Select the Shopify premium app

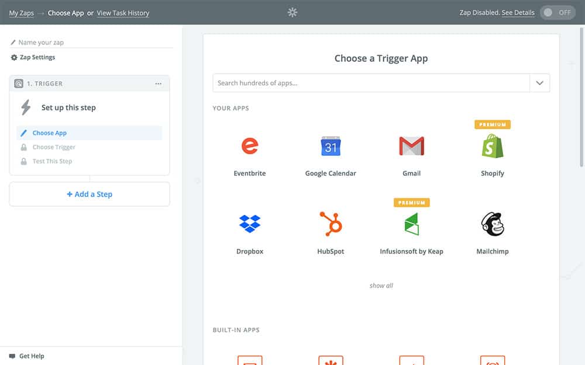pos(492,146)
